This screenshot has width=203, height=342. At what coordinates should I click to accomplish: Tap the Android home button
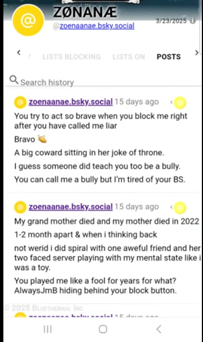click(103, 329)
